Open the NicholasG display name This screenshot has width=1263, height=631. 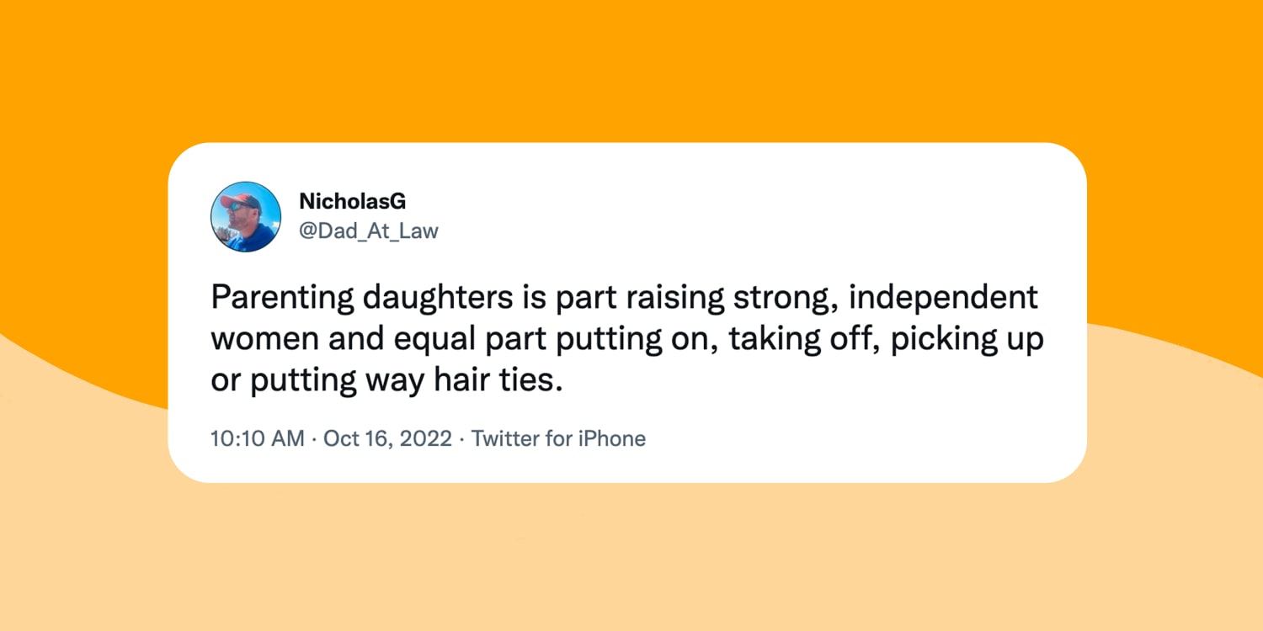click(x=352, y=202)
